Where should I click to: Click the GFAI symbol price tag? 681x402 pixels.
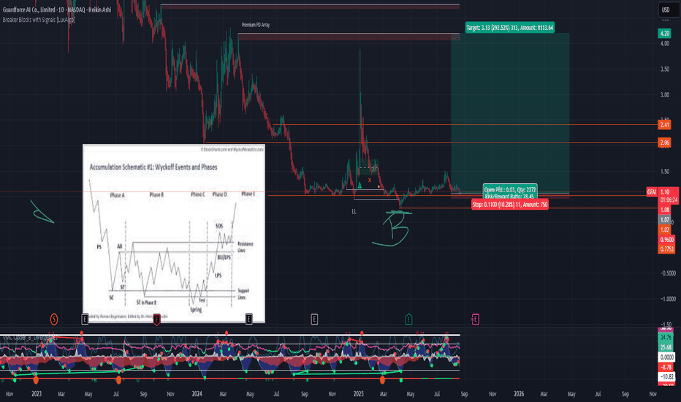(652, 191)
